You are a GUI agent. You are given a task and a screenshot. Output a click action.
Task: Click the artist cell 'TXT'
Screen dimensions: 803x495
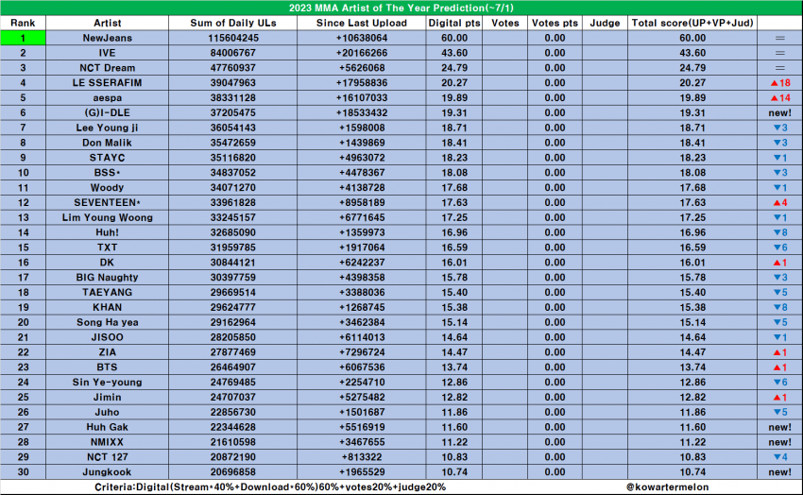pyautogui.click(x=107, y=247)
